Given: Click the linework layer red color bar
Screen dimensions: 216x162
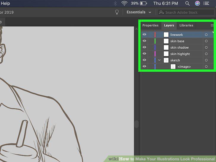Looking at the screenshot, I should coord(155,35).
